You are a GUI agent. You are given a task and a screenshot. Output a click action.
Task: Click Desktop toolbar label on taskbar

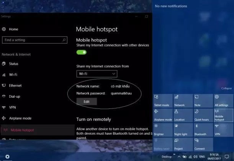[167, 157]
